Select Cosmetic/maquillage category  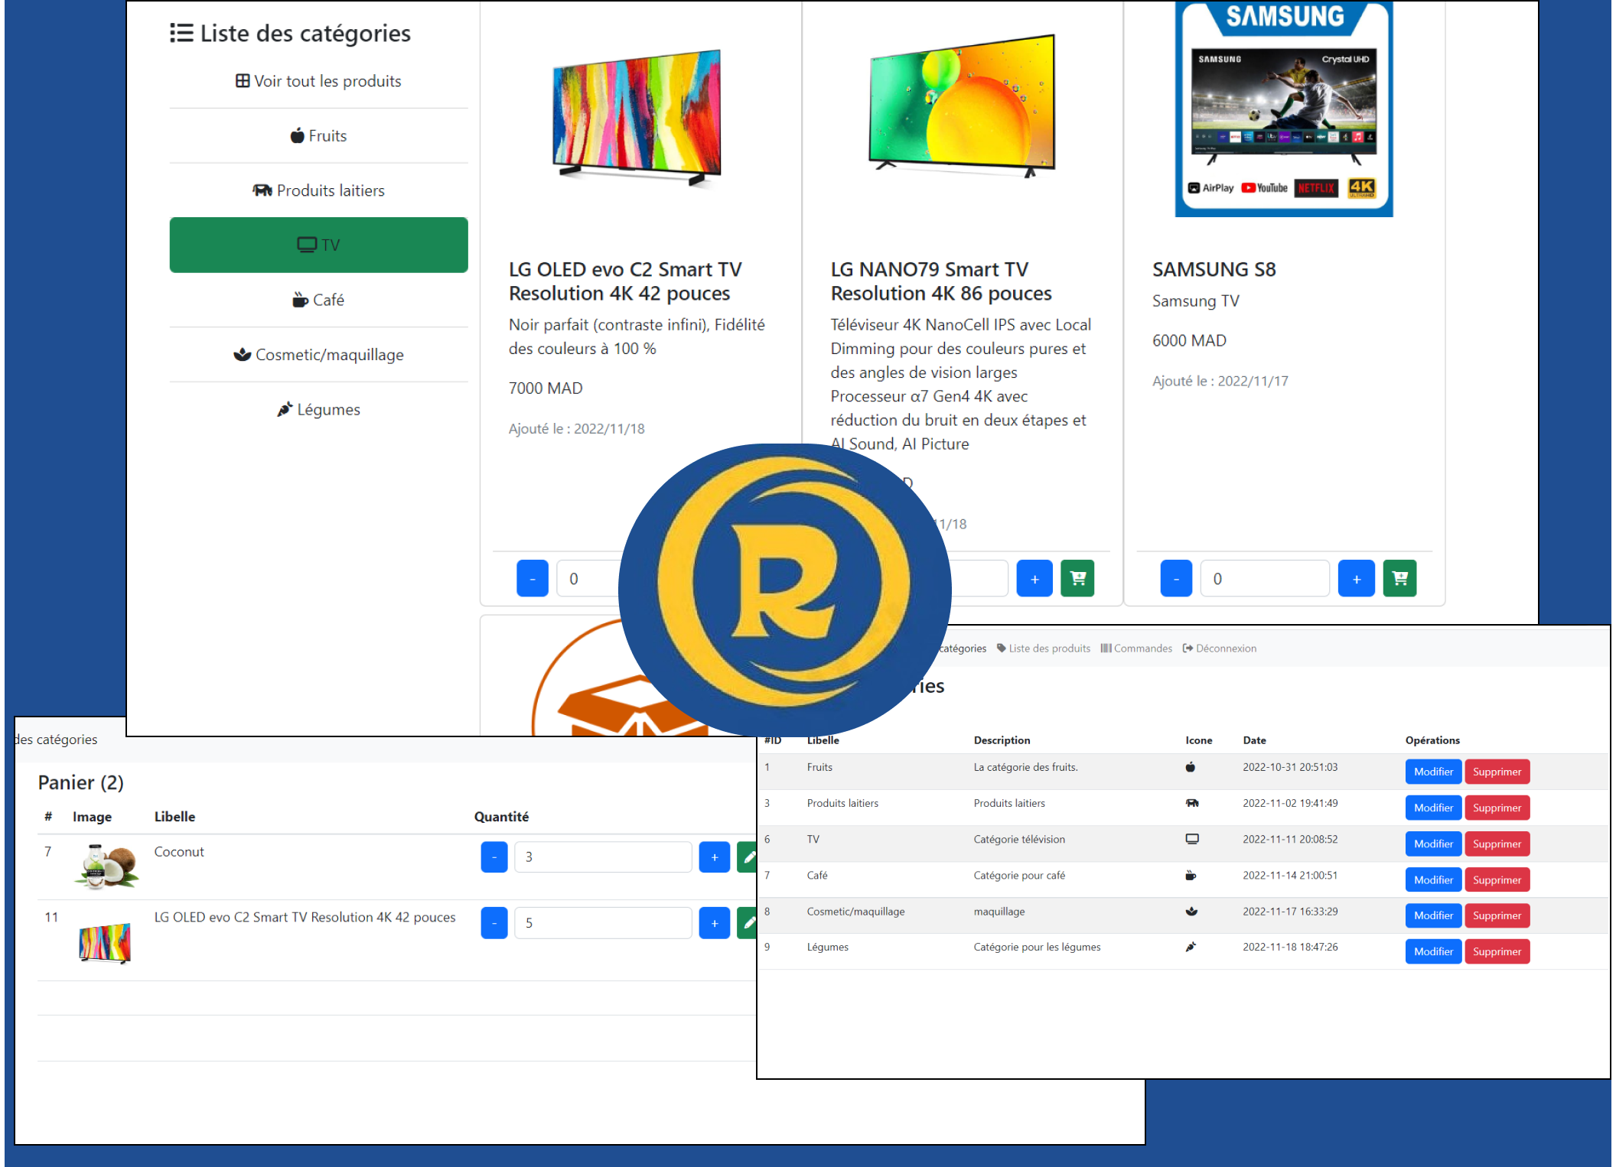click(318, 355)
